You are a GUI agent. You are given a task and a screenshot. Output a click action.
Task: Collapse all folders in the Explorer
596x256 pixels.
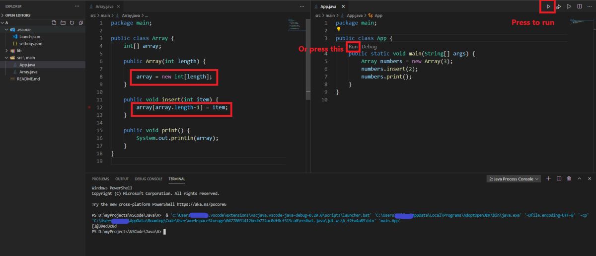point(80,23)
